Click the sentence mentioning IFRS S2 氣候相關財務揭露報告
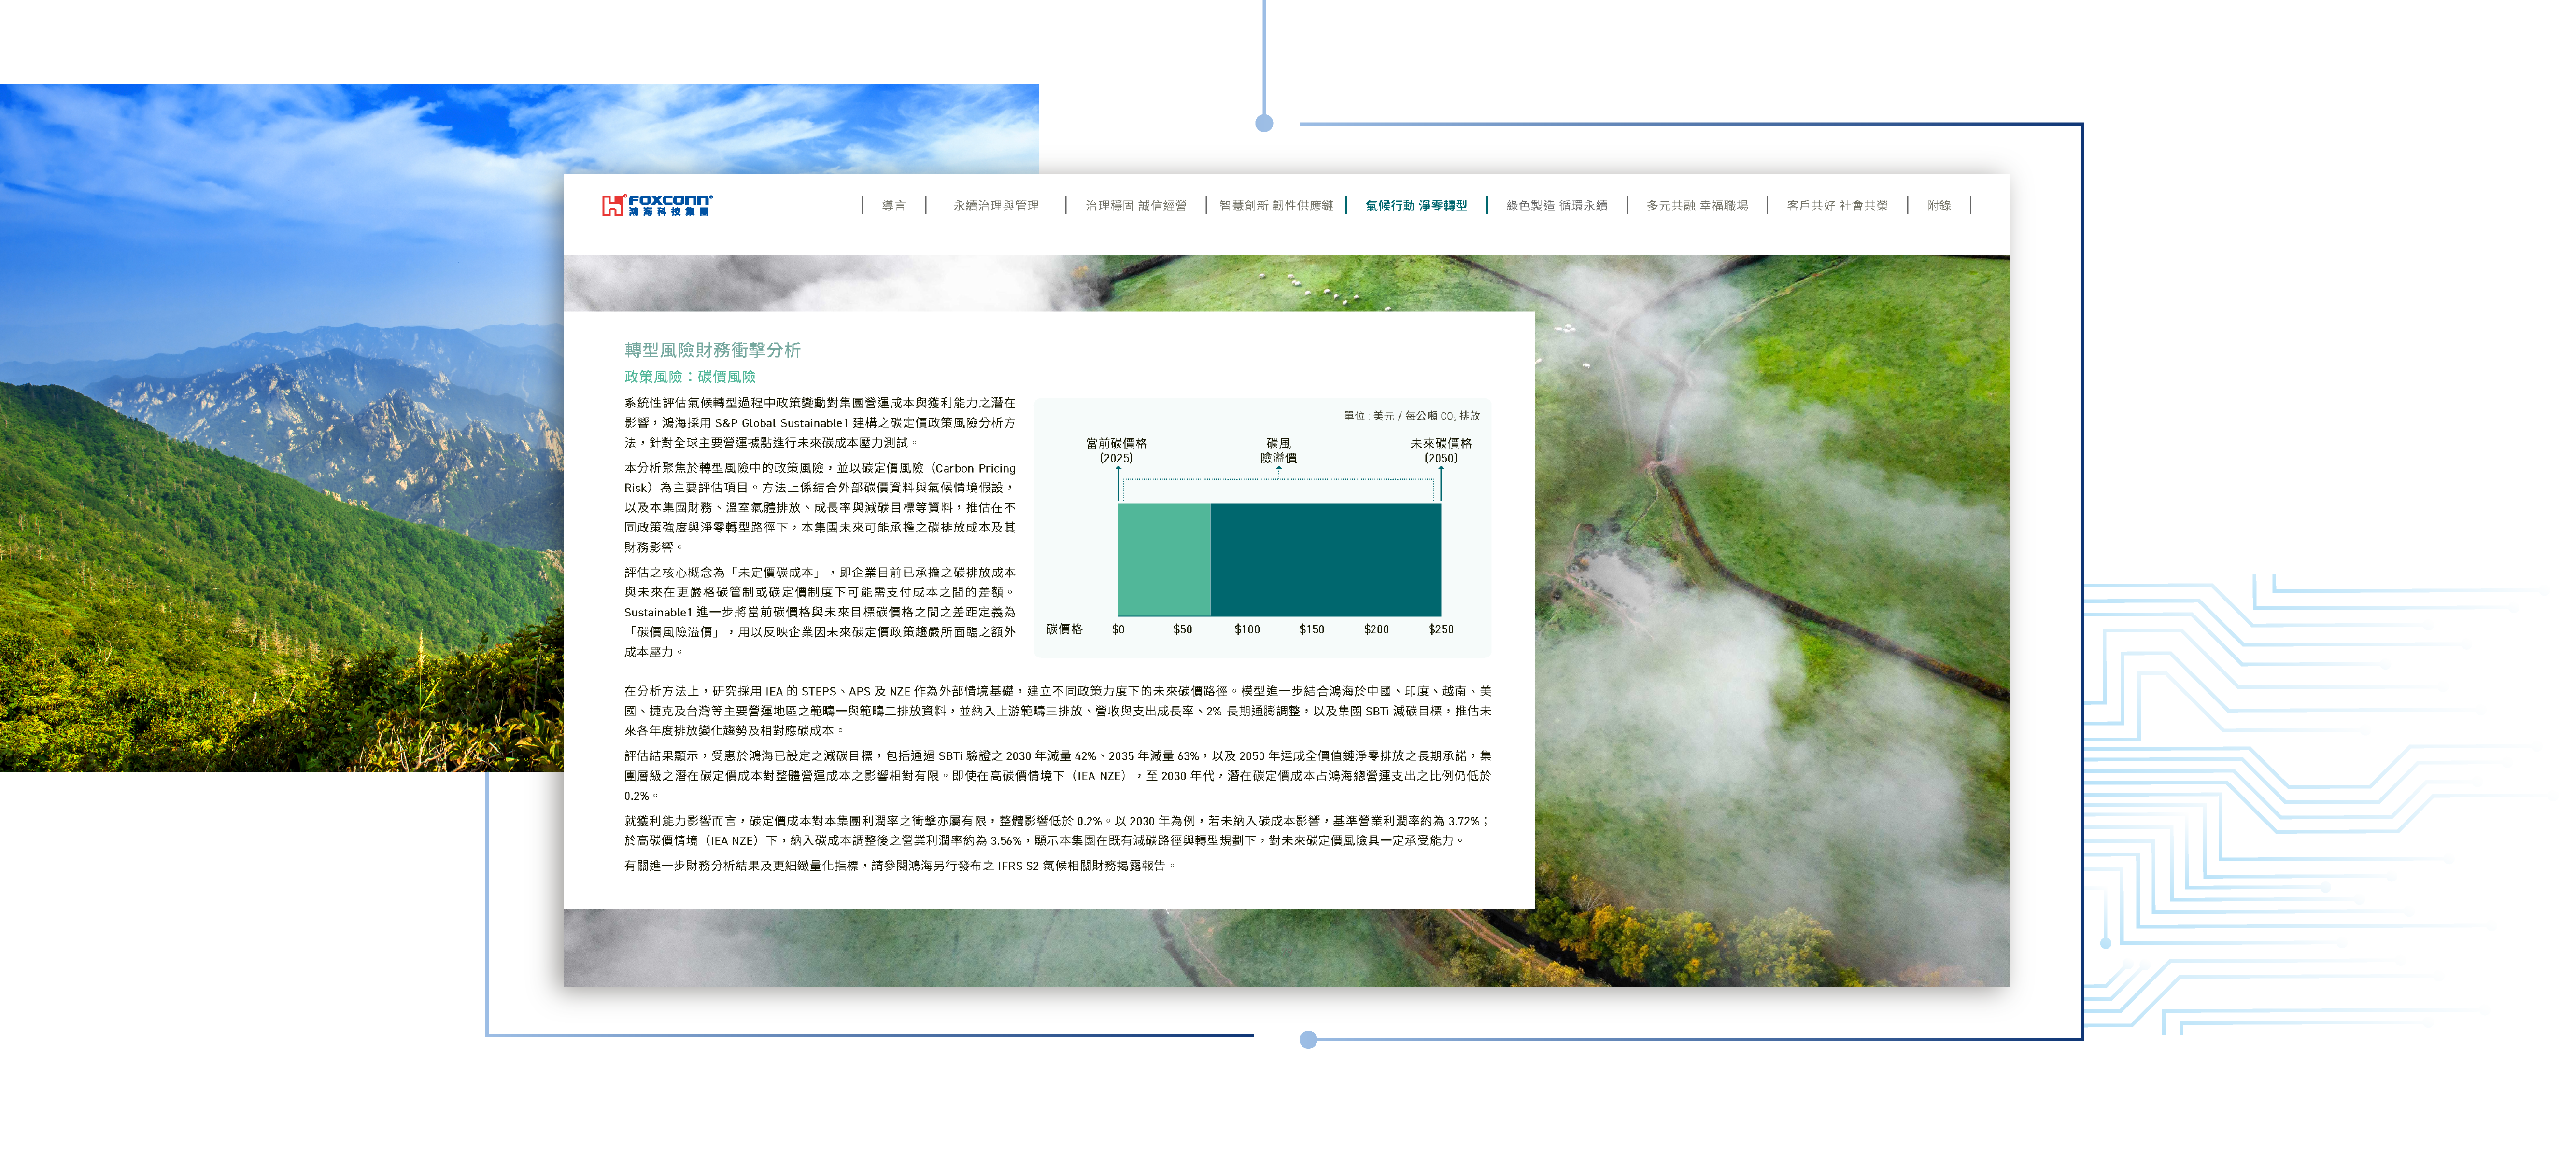The height and width of the screenshot is (1161, 2576). [x=900, y=866]
